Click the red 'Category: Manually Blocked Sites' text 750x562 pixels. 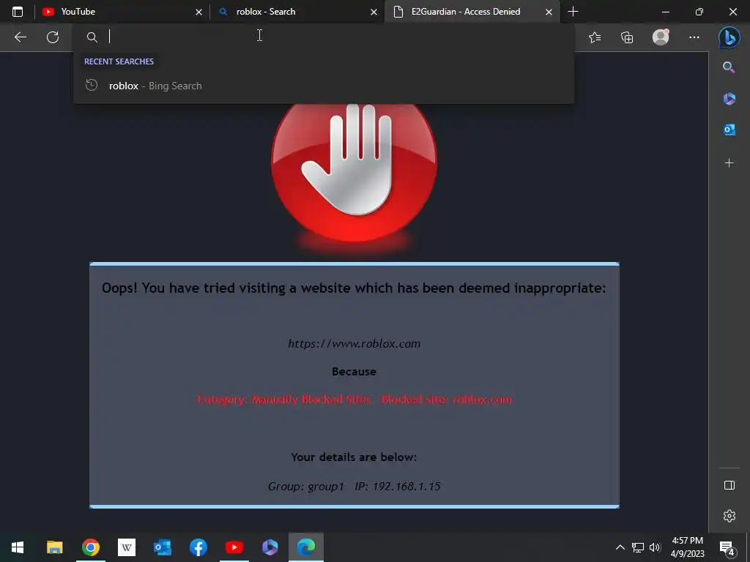(x=284, y=400)
